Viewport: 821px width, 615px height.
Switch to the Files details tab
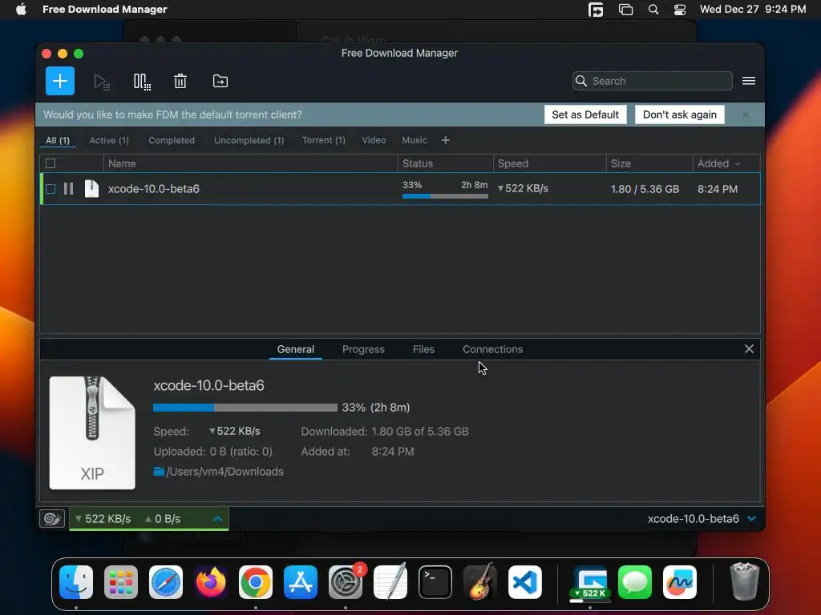click(423, 349)
